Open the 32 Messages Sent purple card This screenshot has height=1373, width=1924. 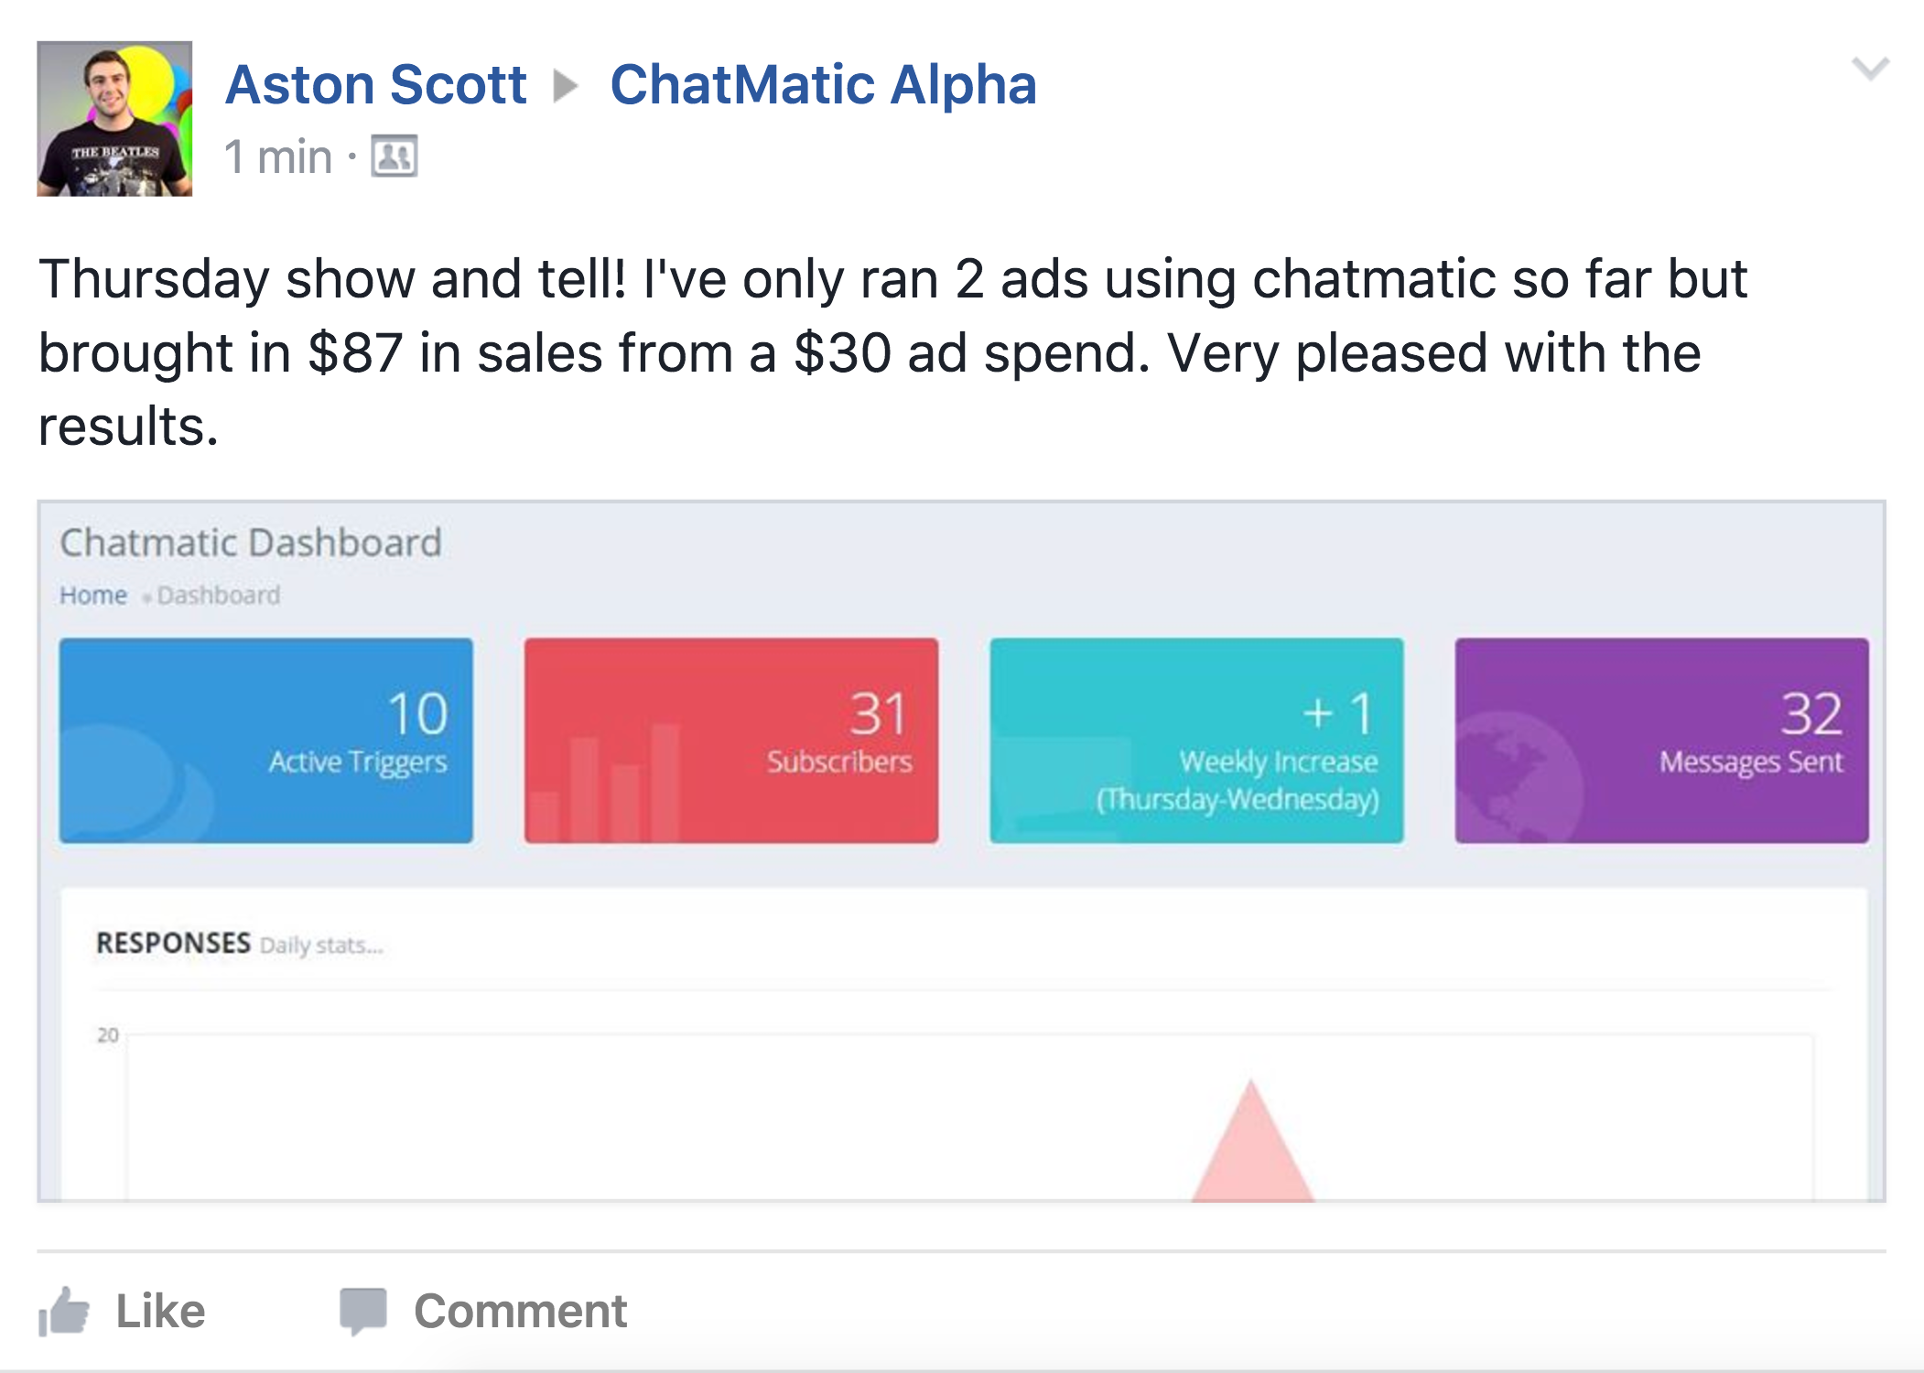(x=1662, y=741)
